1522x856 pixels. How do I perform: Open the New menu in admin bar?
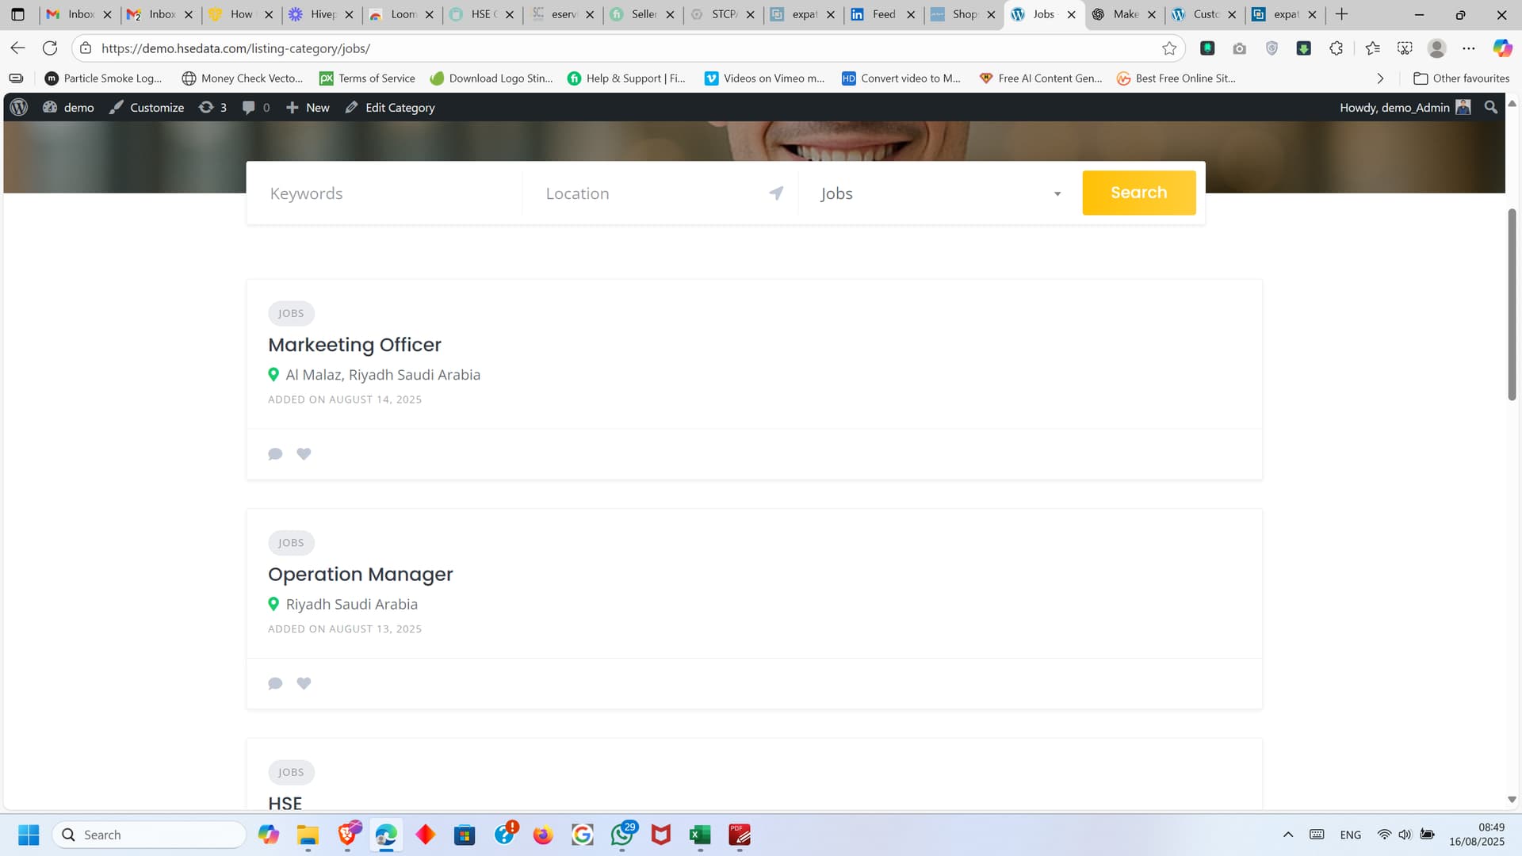click(308, 107)
